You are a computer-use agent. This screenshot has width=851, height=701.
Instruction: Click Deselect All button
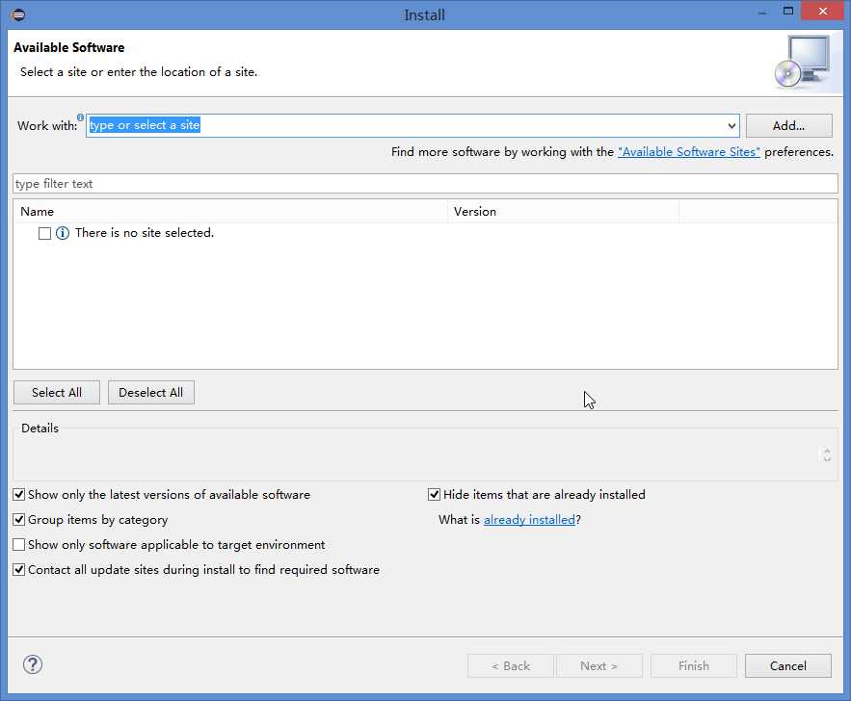151,393
